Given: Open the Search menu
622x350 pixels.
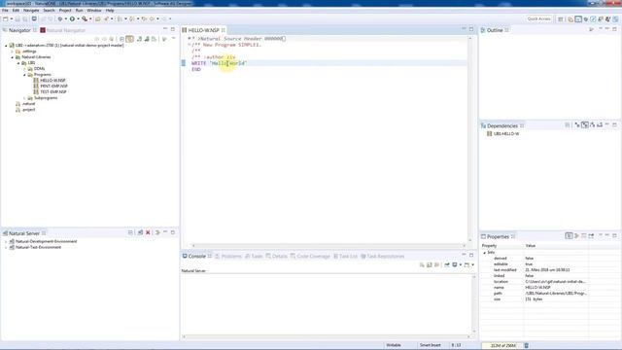Looking at the screenshot, I should click(x=49, y=11).
